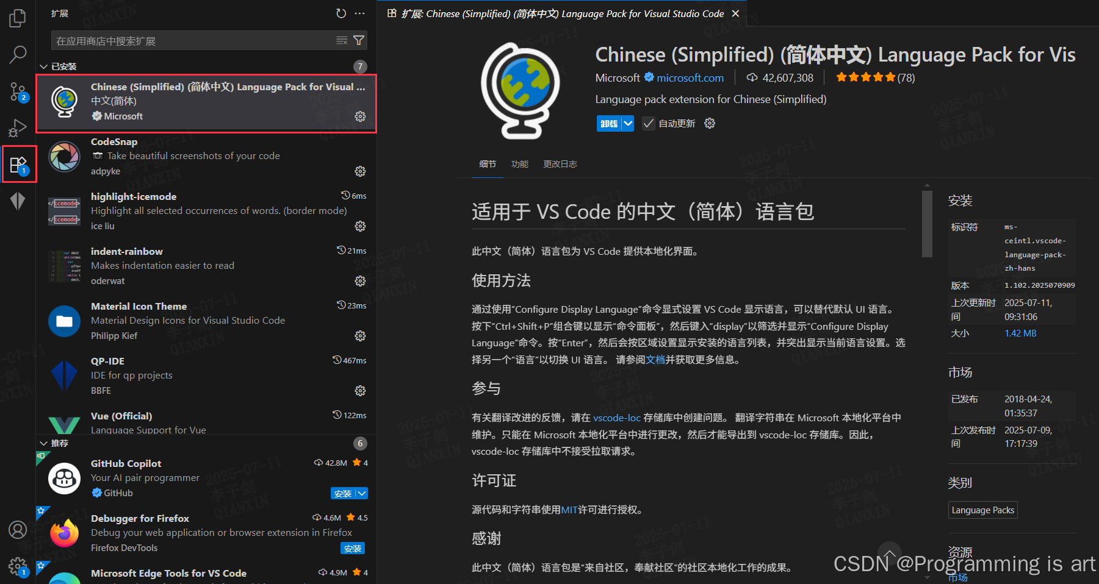Image resolution: width=1099 pixels, height=584 pixels.
Task: Open the Search view in activity bar
Action: 18,55
